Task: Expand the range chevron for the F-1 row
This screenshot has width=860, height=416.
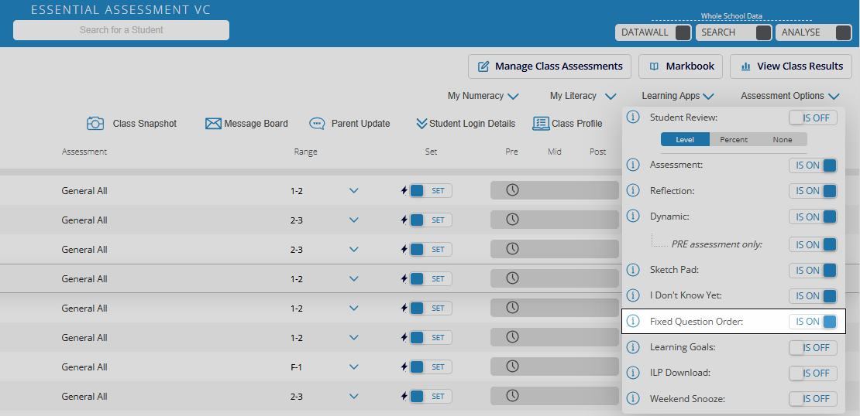Action: click(354, 367)
